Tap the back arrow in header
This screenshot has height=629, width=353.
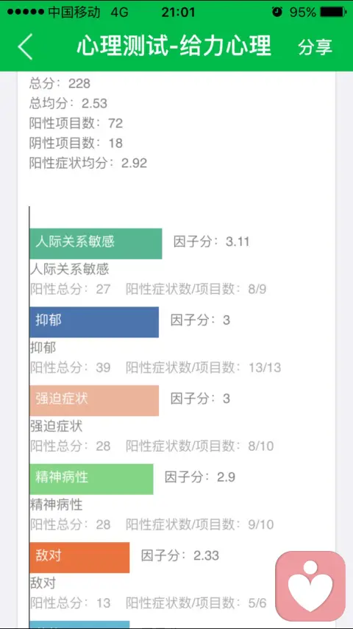click(25, 46)
